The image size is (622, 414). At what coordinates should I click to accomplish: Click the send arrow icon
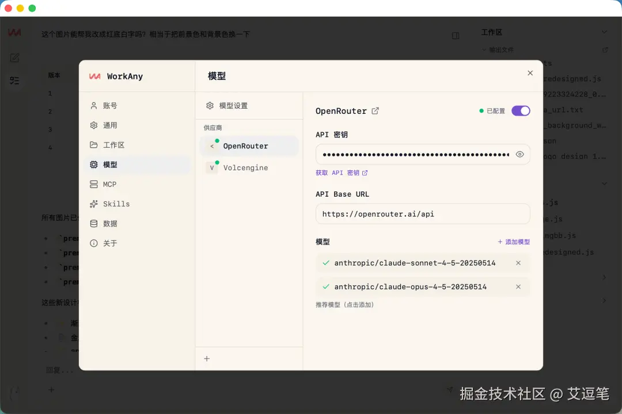click(x=449, y=389)
